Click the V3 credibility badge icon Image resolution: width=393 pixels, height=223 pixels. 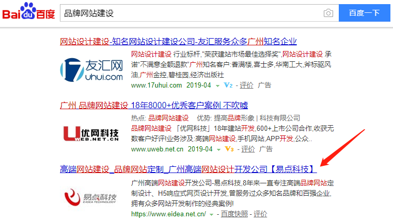(229, 149)
